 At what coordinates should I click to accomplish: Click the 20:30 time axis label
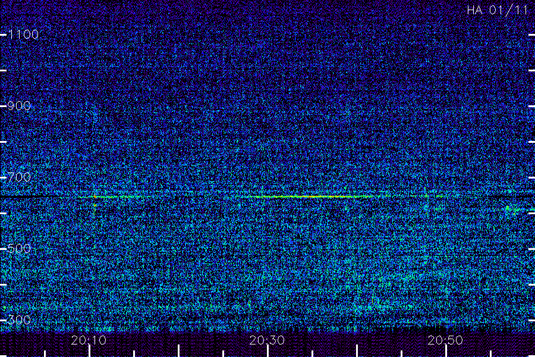[x=267, y=340]
